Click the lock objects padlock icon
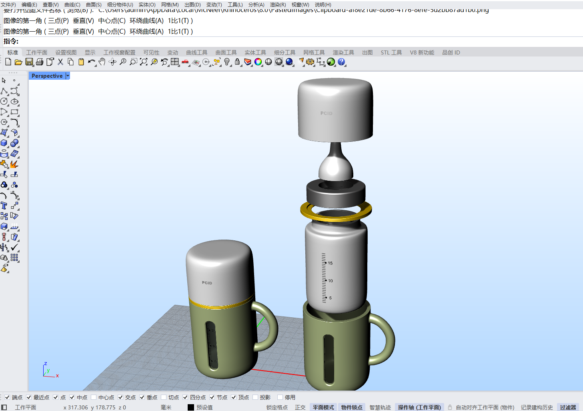583x411 pixels. click(237, 62)
